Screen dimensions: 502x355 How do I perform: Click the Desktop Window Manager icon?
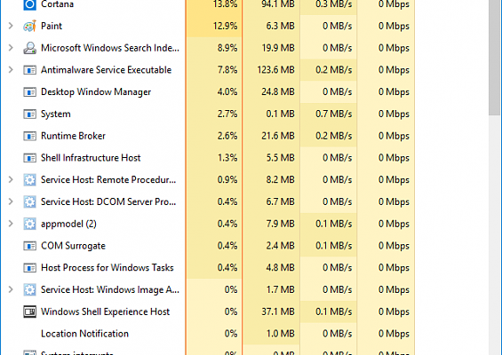pyautogui.click(x=30, y=91)
